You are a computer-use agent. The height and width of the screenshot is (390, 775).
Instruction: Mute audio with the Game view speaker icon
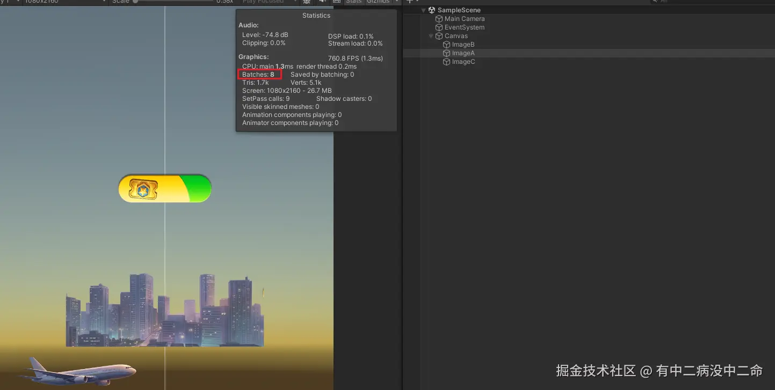pyautogui.click(x=322, y=2)
